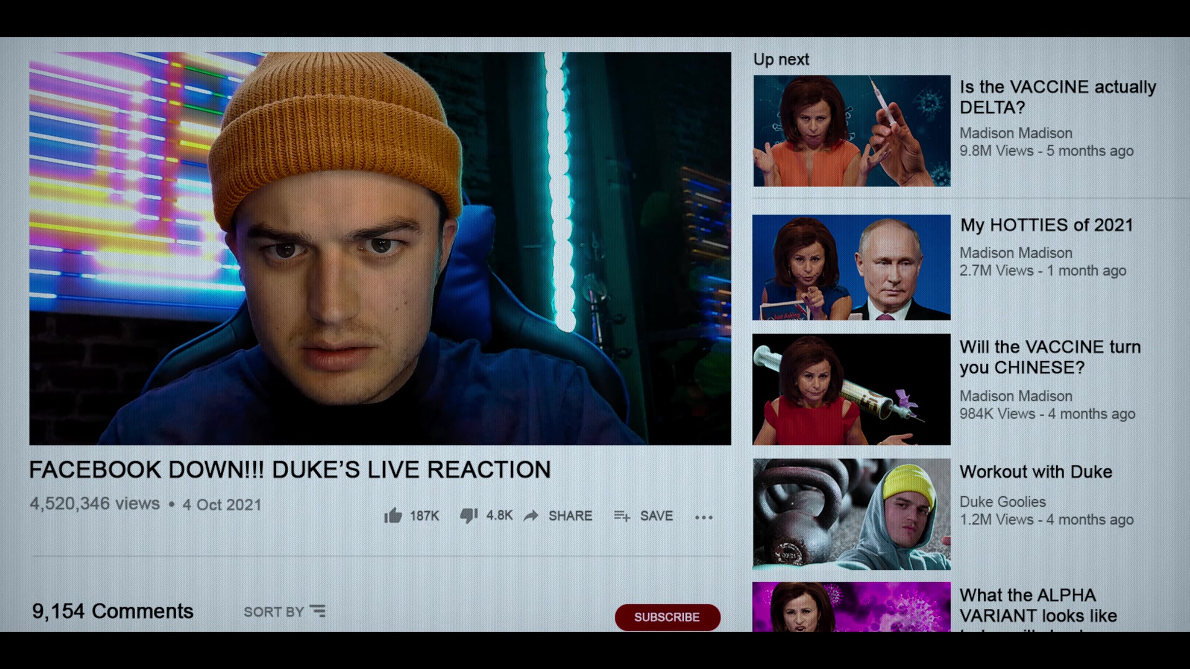
Task: Open the three-dot more options menu
Action: tap(703, 517)
